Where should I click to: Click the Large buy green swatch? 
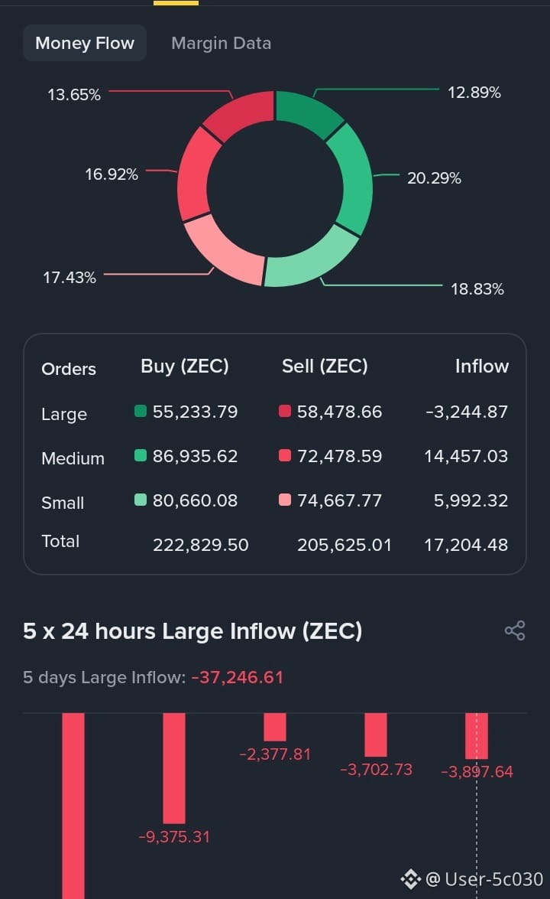pyautogui.click(x=141, y=411)
